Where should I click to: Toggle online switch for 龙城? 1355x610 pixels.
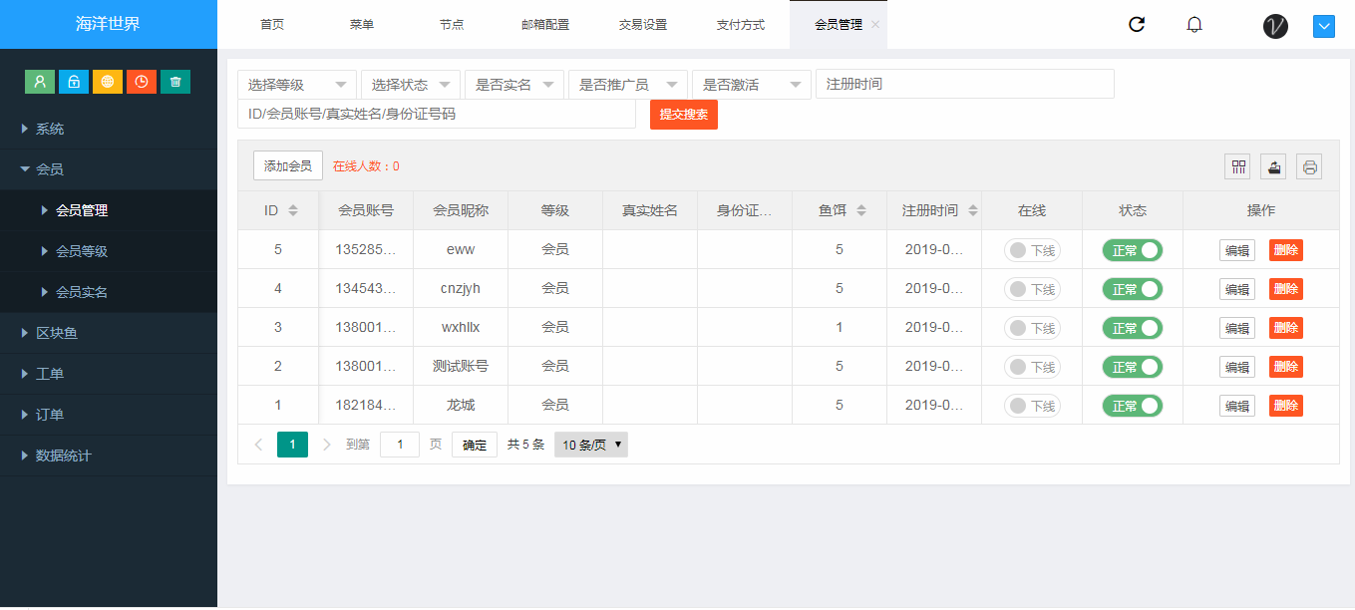[1032, 406]
